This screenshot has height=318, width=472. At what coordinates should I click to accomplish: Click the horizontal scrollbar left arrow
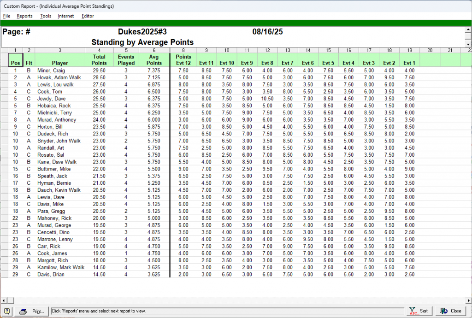point(4,300)
